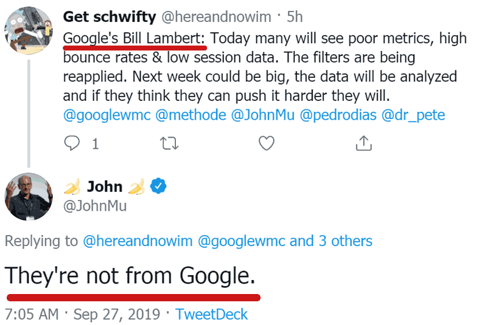Click John's blue verified badge
487x325 pixels.
[159, 186]
